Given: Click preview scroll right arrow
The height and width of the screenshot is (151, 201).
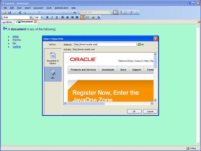Looking at the screenshot, I should point(152,103).
